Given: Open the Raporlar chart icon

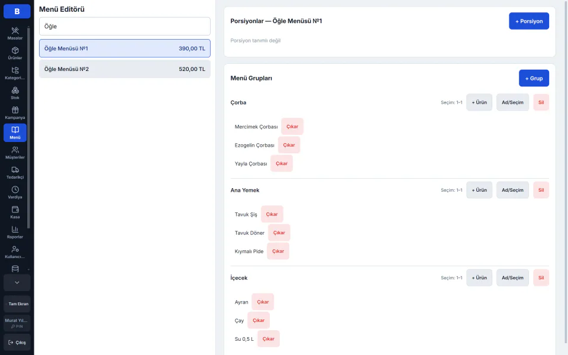Looking at the screenshot, I should coord(15,230).
